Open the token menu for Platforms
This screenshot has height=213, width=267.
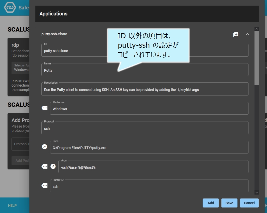pos(45,108)
